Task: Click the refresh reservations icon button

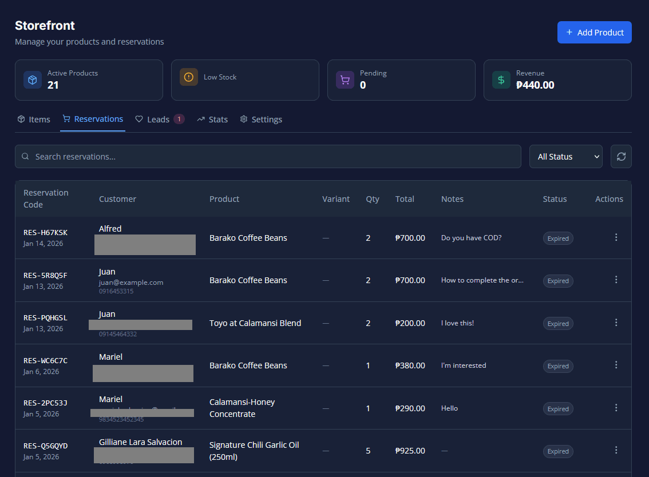Action: click(621, 157)
